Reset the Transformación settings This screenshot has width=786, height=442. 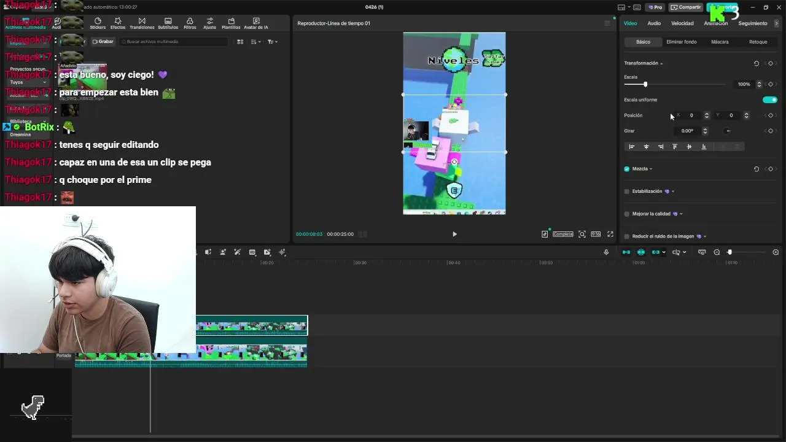pos(756,63)
